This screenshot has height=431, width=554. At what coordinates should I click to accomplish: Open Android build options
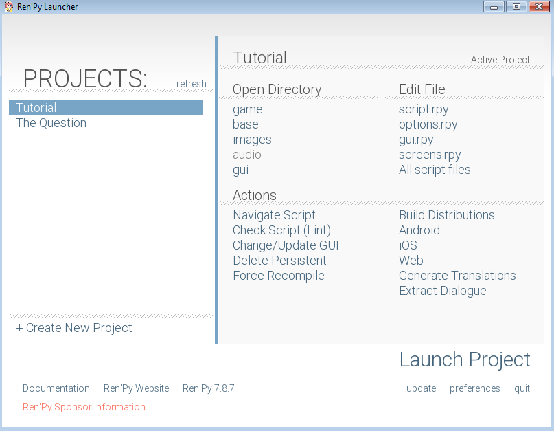coord(419,230)
